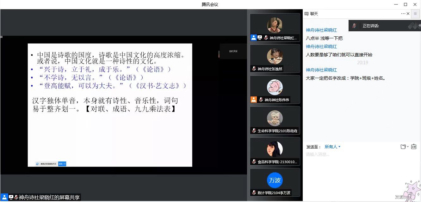Open the chat panel more options (…) menu
The height and width of the screenshot is (202, 421).
[x=403, y=14]
